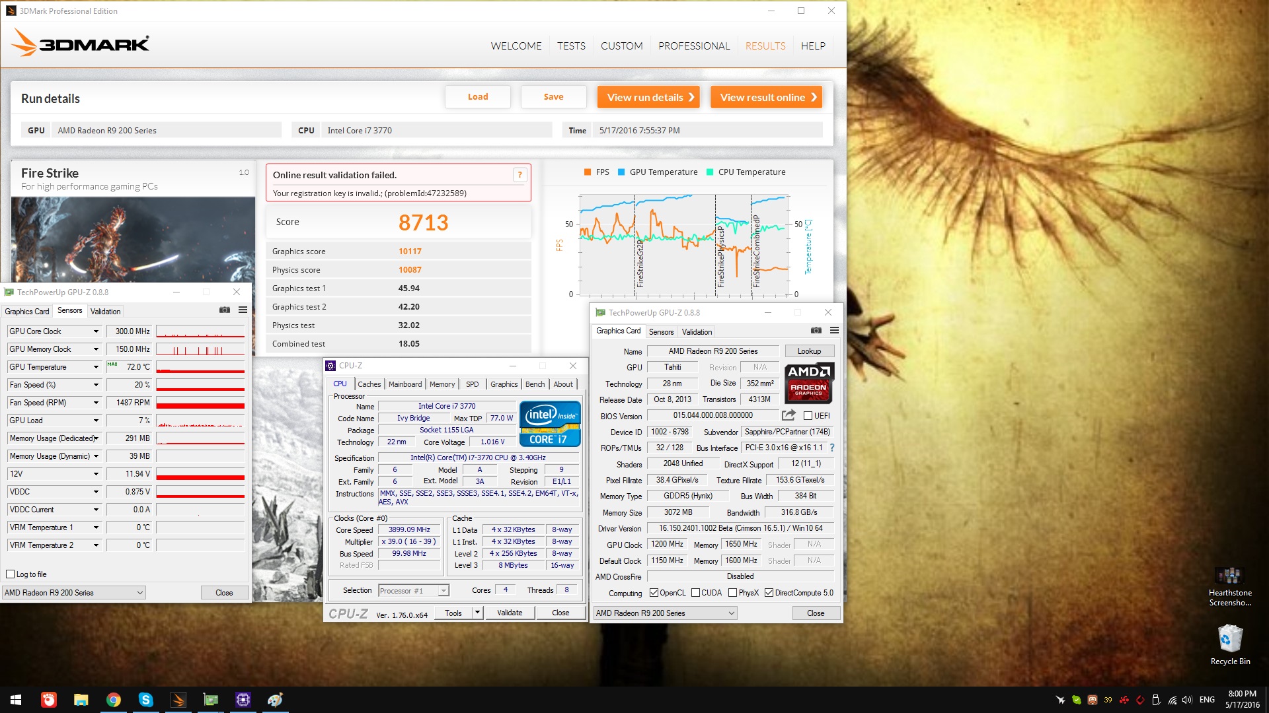
Task: Click the GPU-Z screenshot camera icon in Sensors window
Action: [x=225, y=310]
